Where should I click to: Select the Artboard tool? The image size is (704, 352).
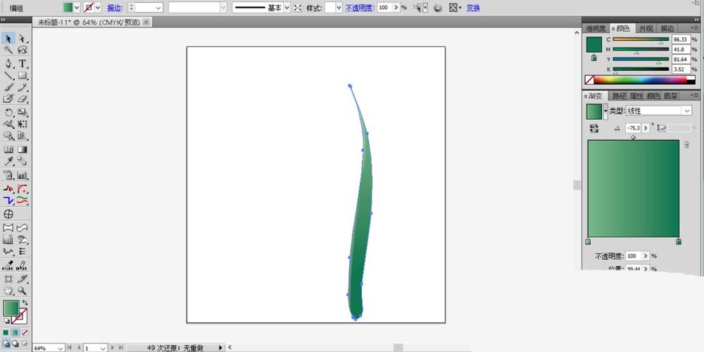pos(8,279)
